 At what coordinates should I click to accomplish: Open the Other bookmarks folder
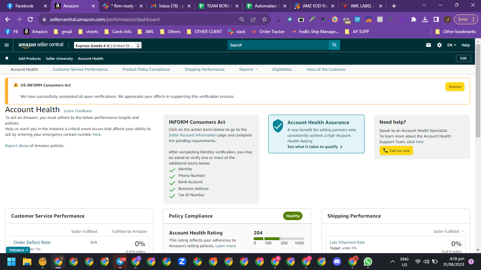click(x=456, y=31)
